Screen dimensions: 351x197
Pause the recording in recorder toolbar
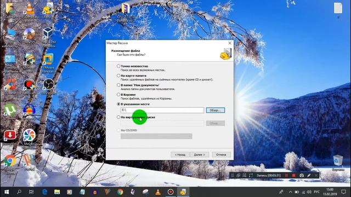coord(286,175)
